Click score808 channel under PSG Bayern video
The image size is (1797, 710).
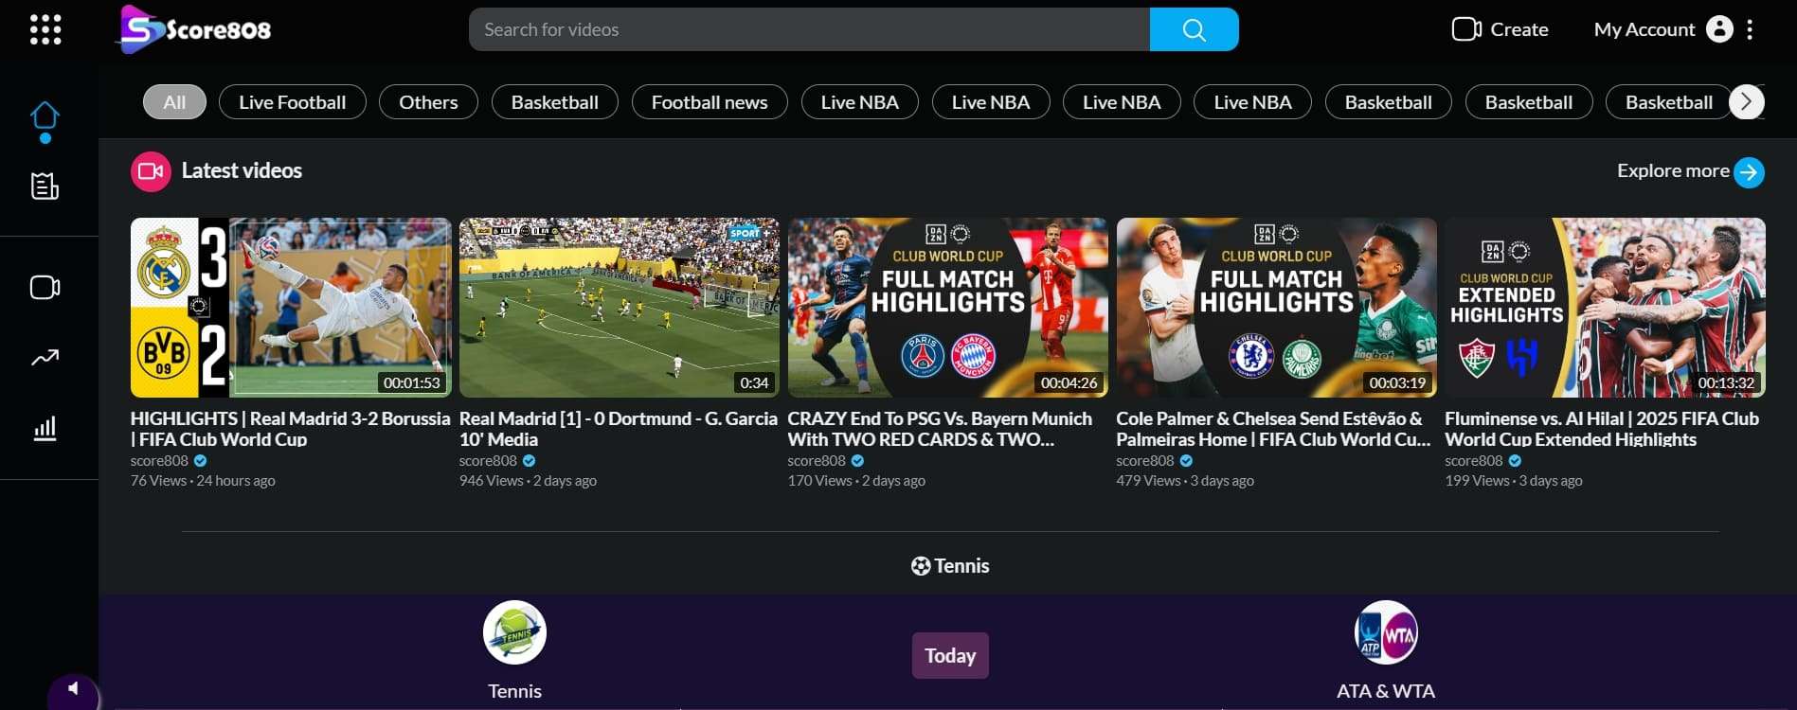817,461
